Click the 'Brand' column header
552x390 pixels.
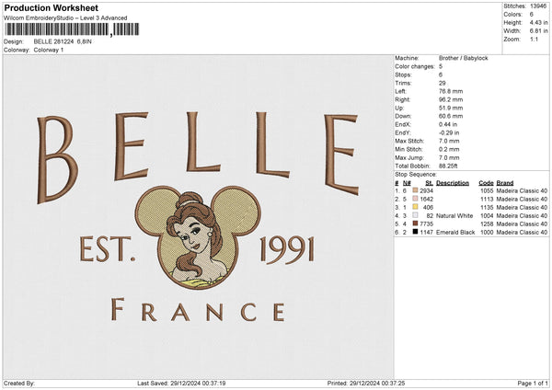click(505, 183)
